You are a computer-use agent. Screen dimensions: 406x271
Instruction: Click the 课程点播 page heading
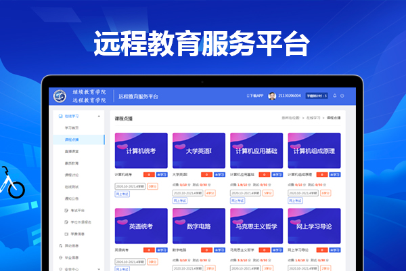point(124,119)
